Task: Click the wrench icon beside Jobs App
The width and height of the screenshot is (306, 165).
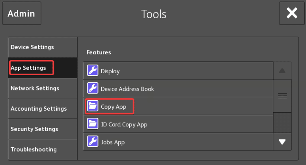Action: [92, 142]
